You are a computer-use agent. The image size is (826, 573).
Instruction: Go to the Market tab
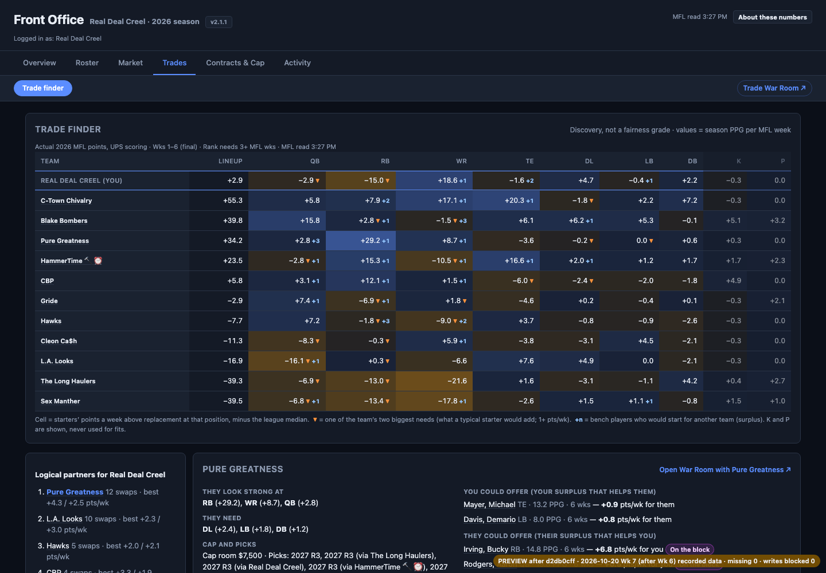(131, 63)
